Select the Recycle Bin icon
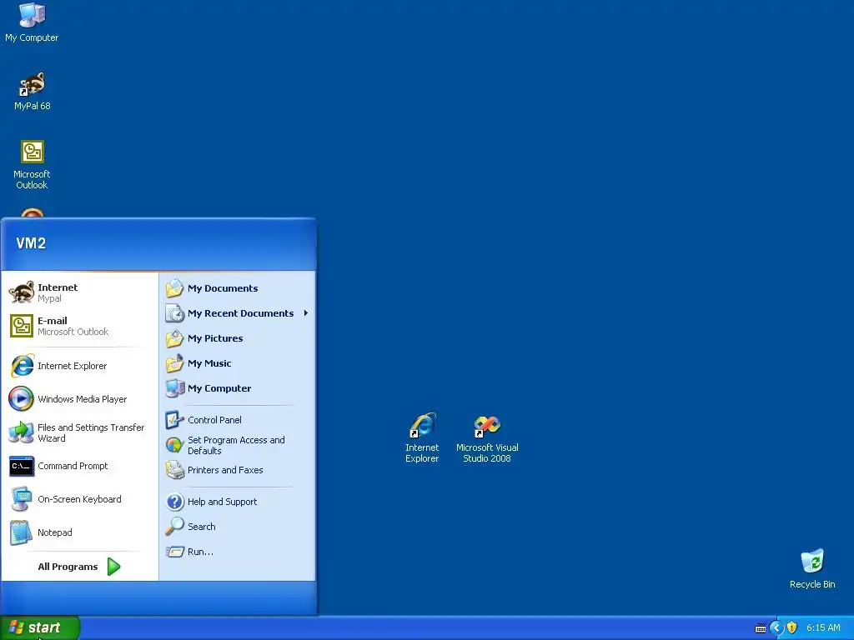 point(812,568)
